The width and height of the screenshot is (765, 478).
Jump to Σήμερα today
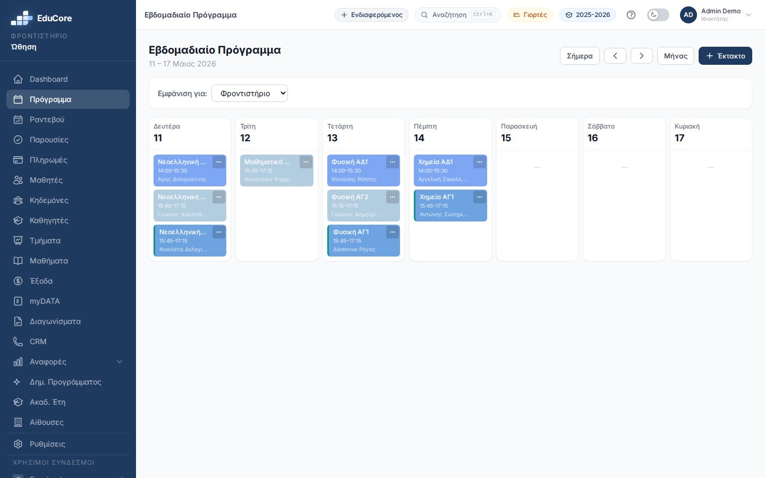tap(580, 56)
